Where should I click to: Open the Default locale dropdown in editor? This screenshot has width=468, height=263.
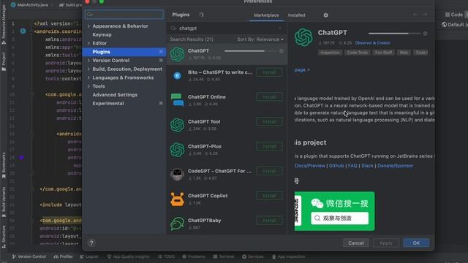[x=454, y=24]
